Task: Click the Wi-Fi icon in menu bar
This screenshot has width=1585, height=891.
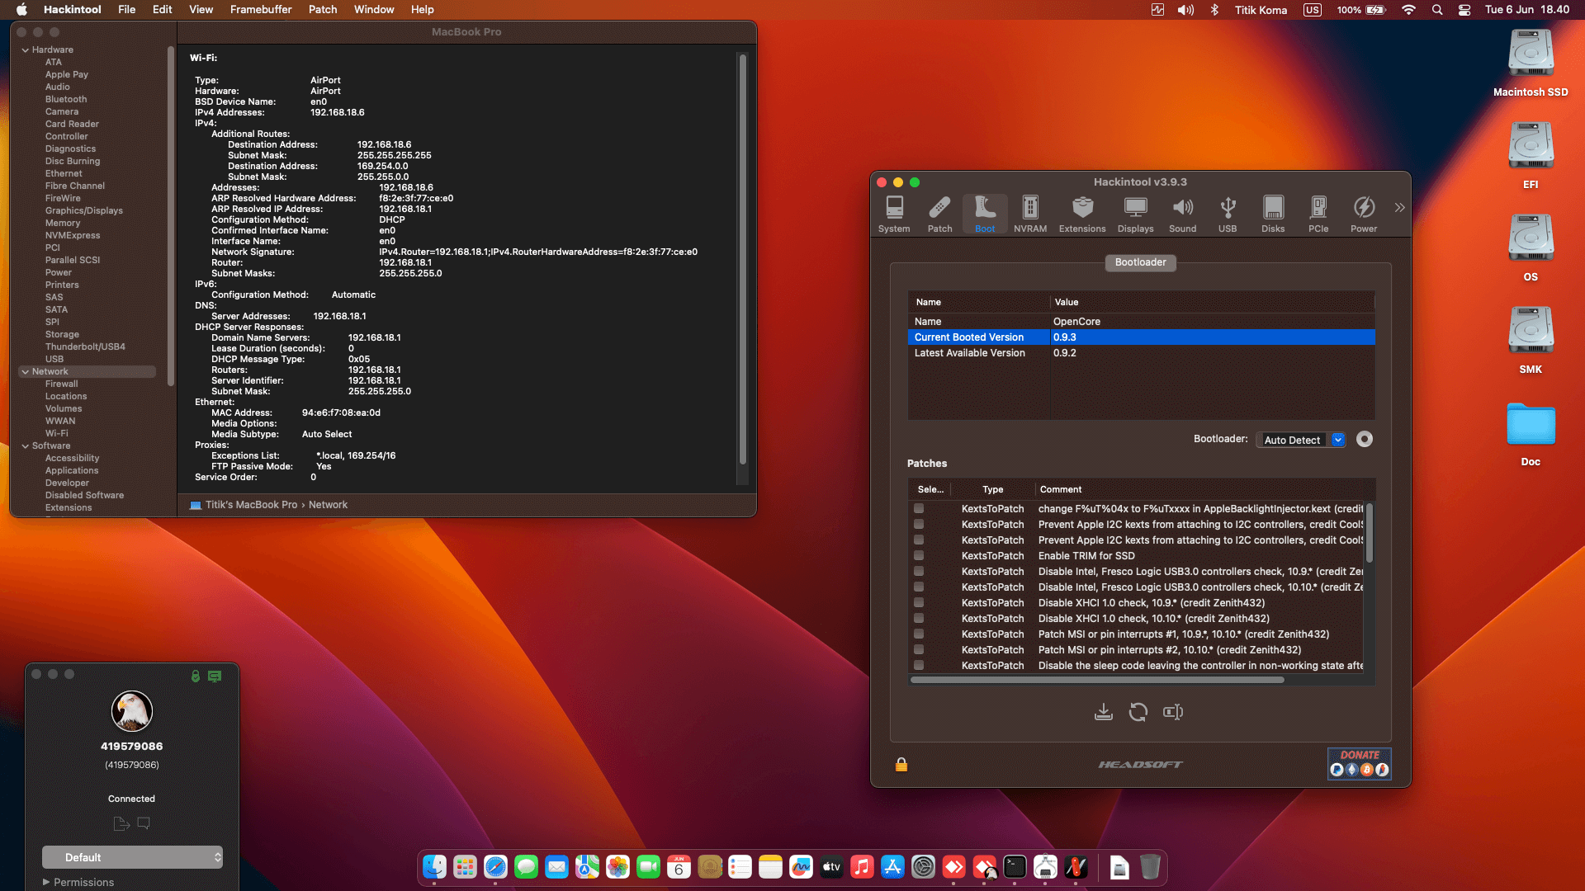Action: point(1408,10)
